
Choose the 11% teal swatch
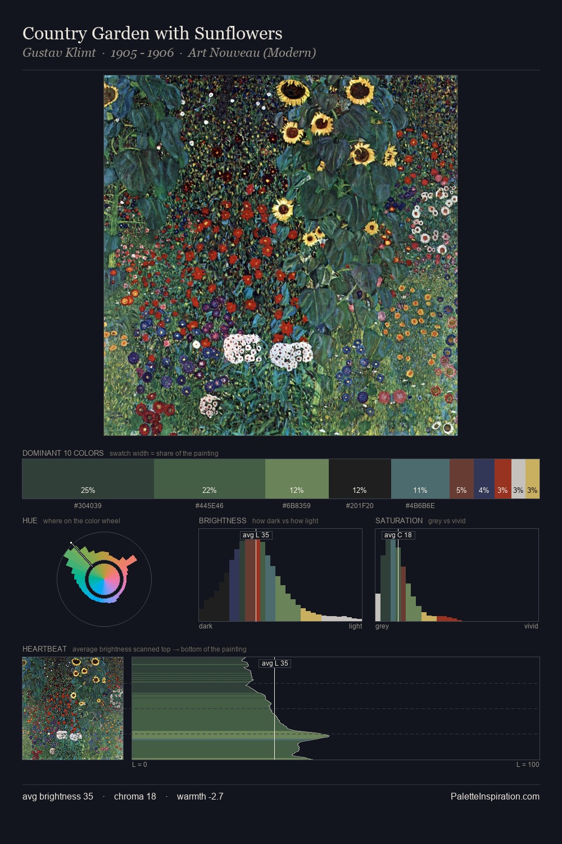[420, 479]
